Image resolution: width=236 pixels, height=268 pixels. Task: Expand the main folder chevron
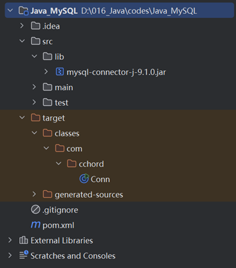(34, 87)
